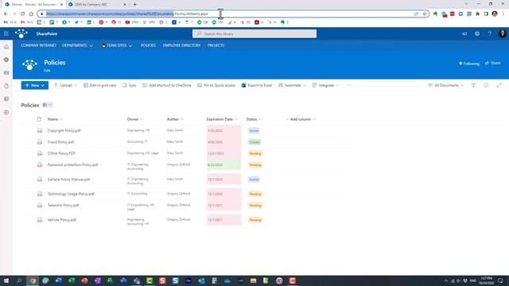The width and height of the screenshot is (509, 286).
Task: Click the Windows Start button
Action: pyautogui.click(x=6, y=280)
